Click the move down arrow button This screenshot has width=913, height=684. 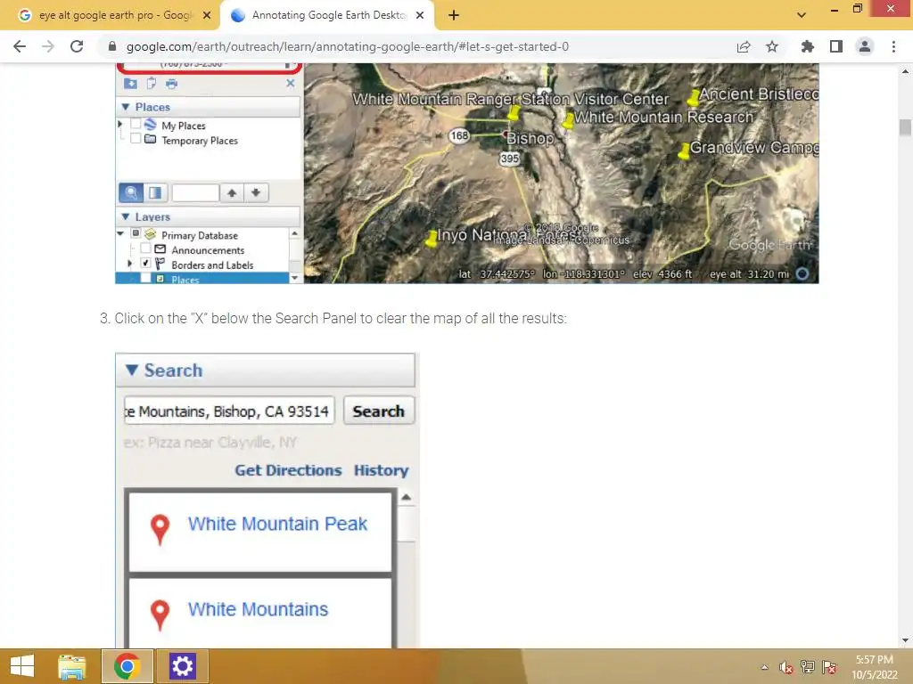(256, 192)
